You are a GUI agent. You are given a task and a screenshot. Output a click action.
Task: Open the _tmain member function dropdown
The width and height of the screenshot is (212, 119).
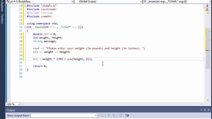pos(210,2)
